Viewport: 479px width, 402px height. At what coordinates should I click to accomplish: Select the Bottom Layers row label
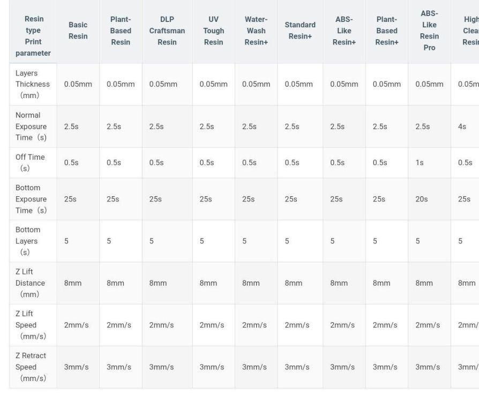click(33, 241)
